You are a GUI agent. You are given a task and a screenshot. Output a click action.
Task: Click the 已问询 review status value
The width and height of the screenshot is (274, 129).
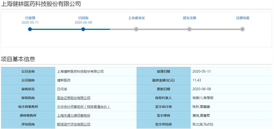point(62,89)
